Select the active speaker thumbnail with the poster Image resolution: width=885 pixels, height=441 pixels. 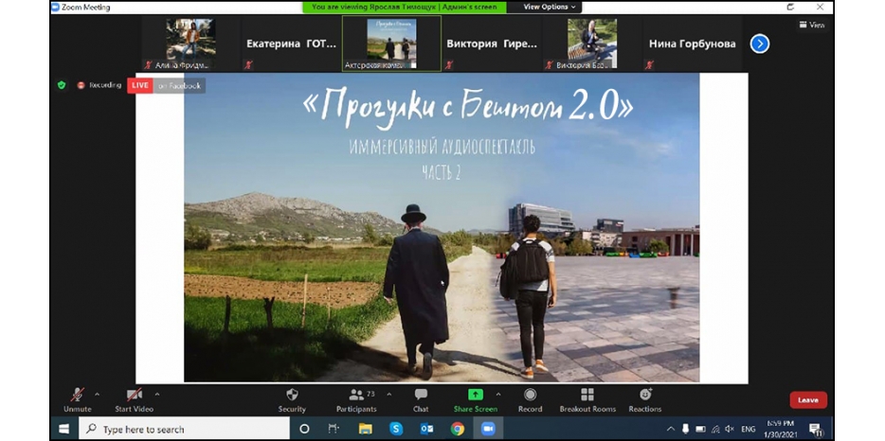pyautogui.click(x=391, y=44)
